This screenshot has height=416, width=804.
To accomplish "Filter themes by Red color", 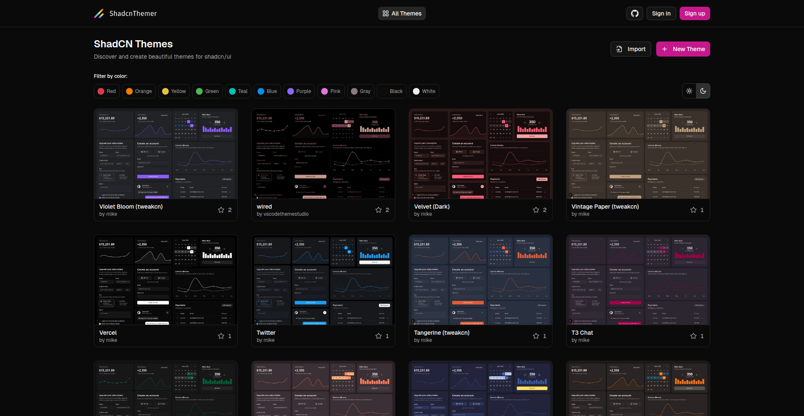I will pyautogui.click(x=107, y=91).
